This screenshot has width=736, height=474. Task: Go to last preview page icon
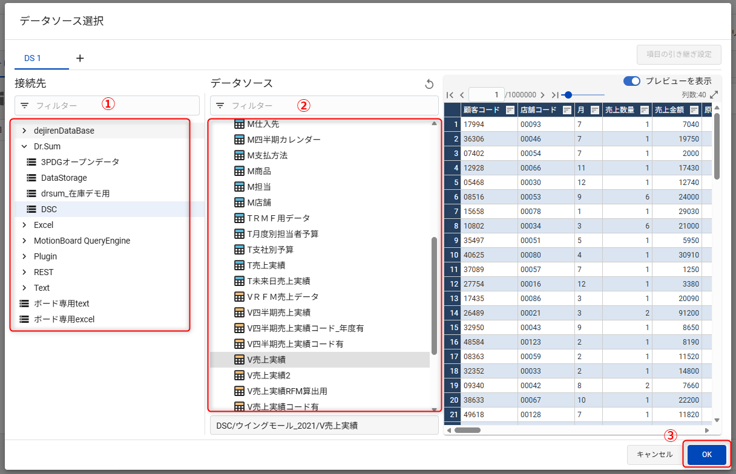coord(554,95)
